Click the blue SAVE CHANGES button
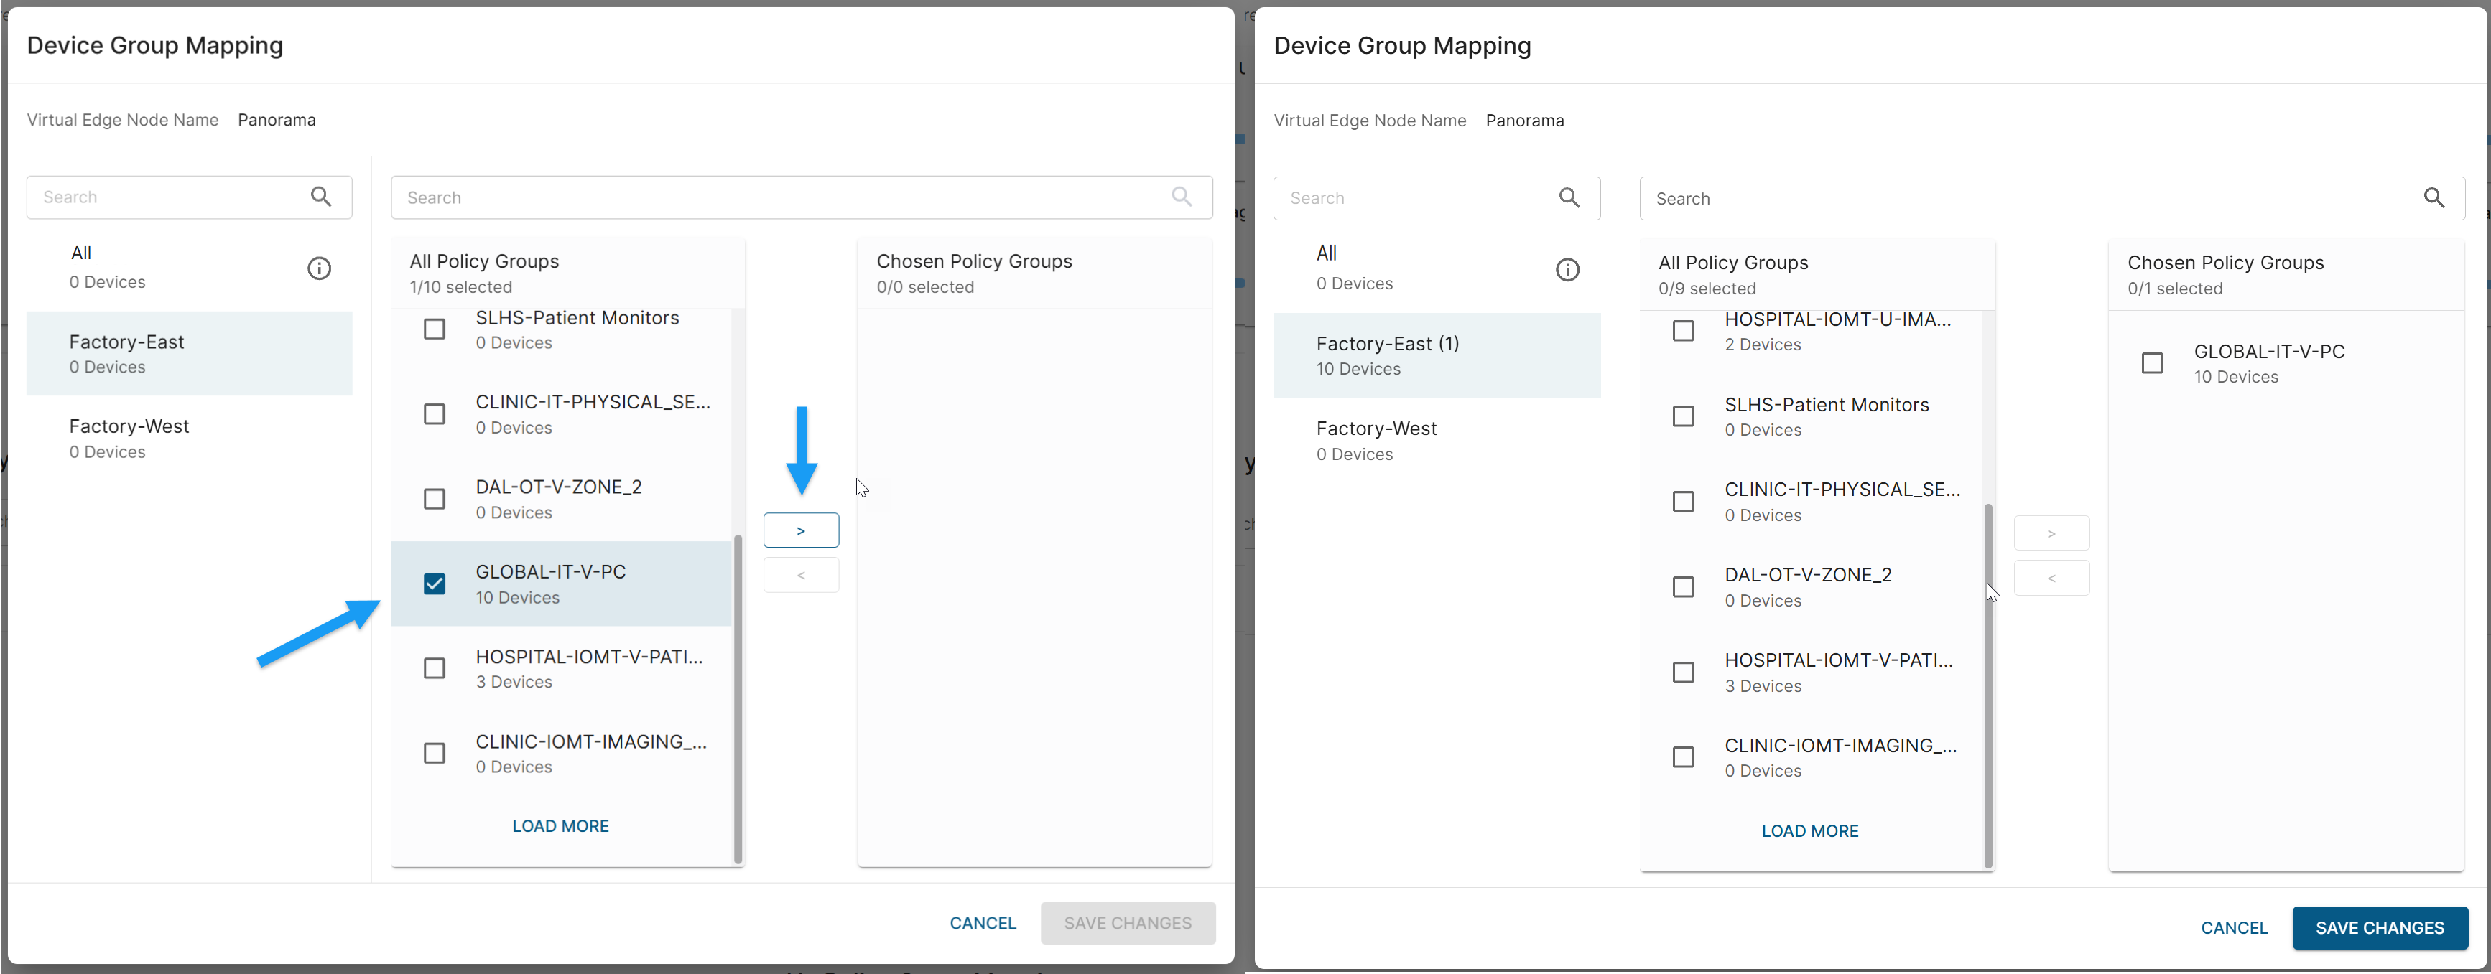The image size is (2491, 974). 2379,927
